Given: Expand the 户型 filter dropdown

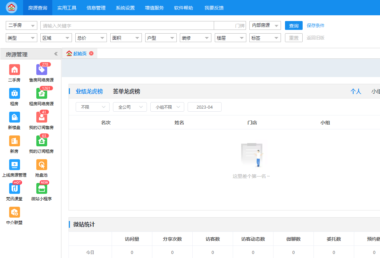Looking at the screenshot, I should coord(161,38).
